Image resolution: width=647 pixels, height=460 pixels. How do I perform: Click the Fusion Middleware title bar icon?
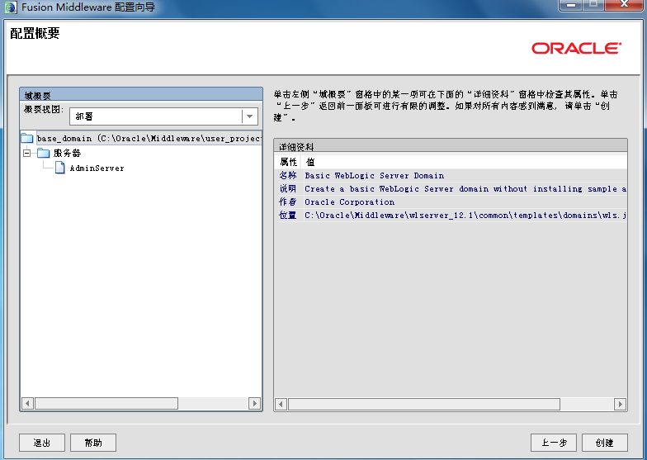[10, 7]
